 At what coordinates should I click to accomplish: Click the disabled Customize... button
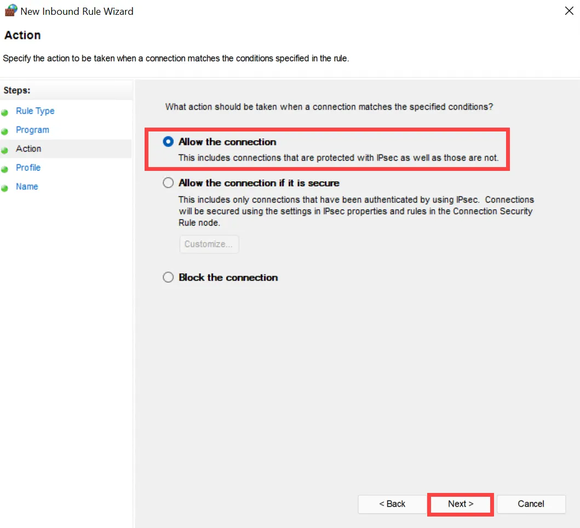point(209,244)
